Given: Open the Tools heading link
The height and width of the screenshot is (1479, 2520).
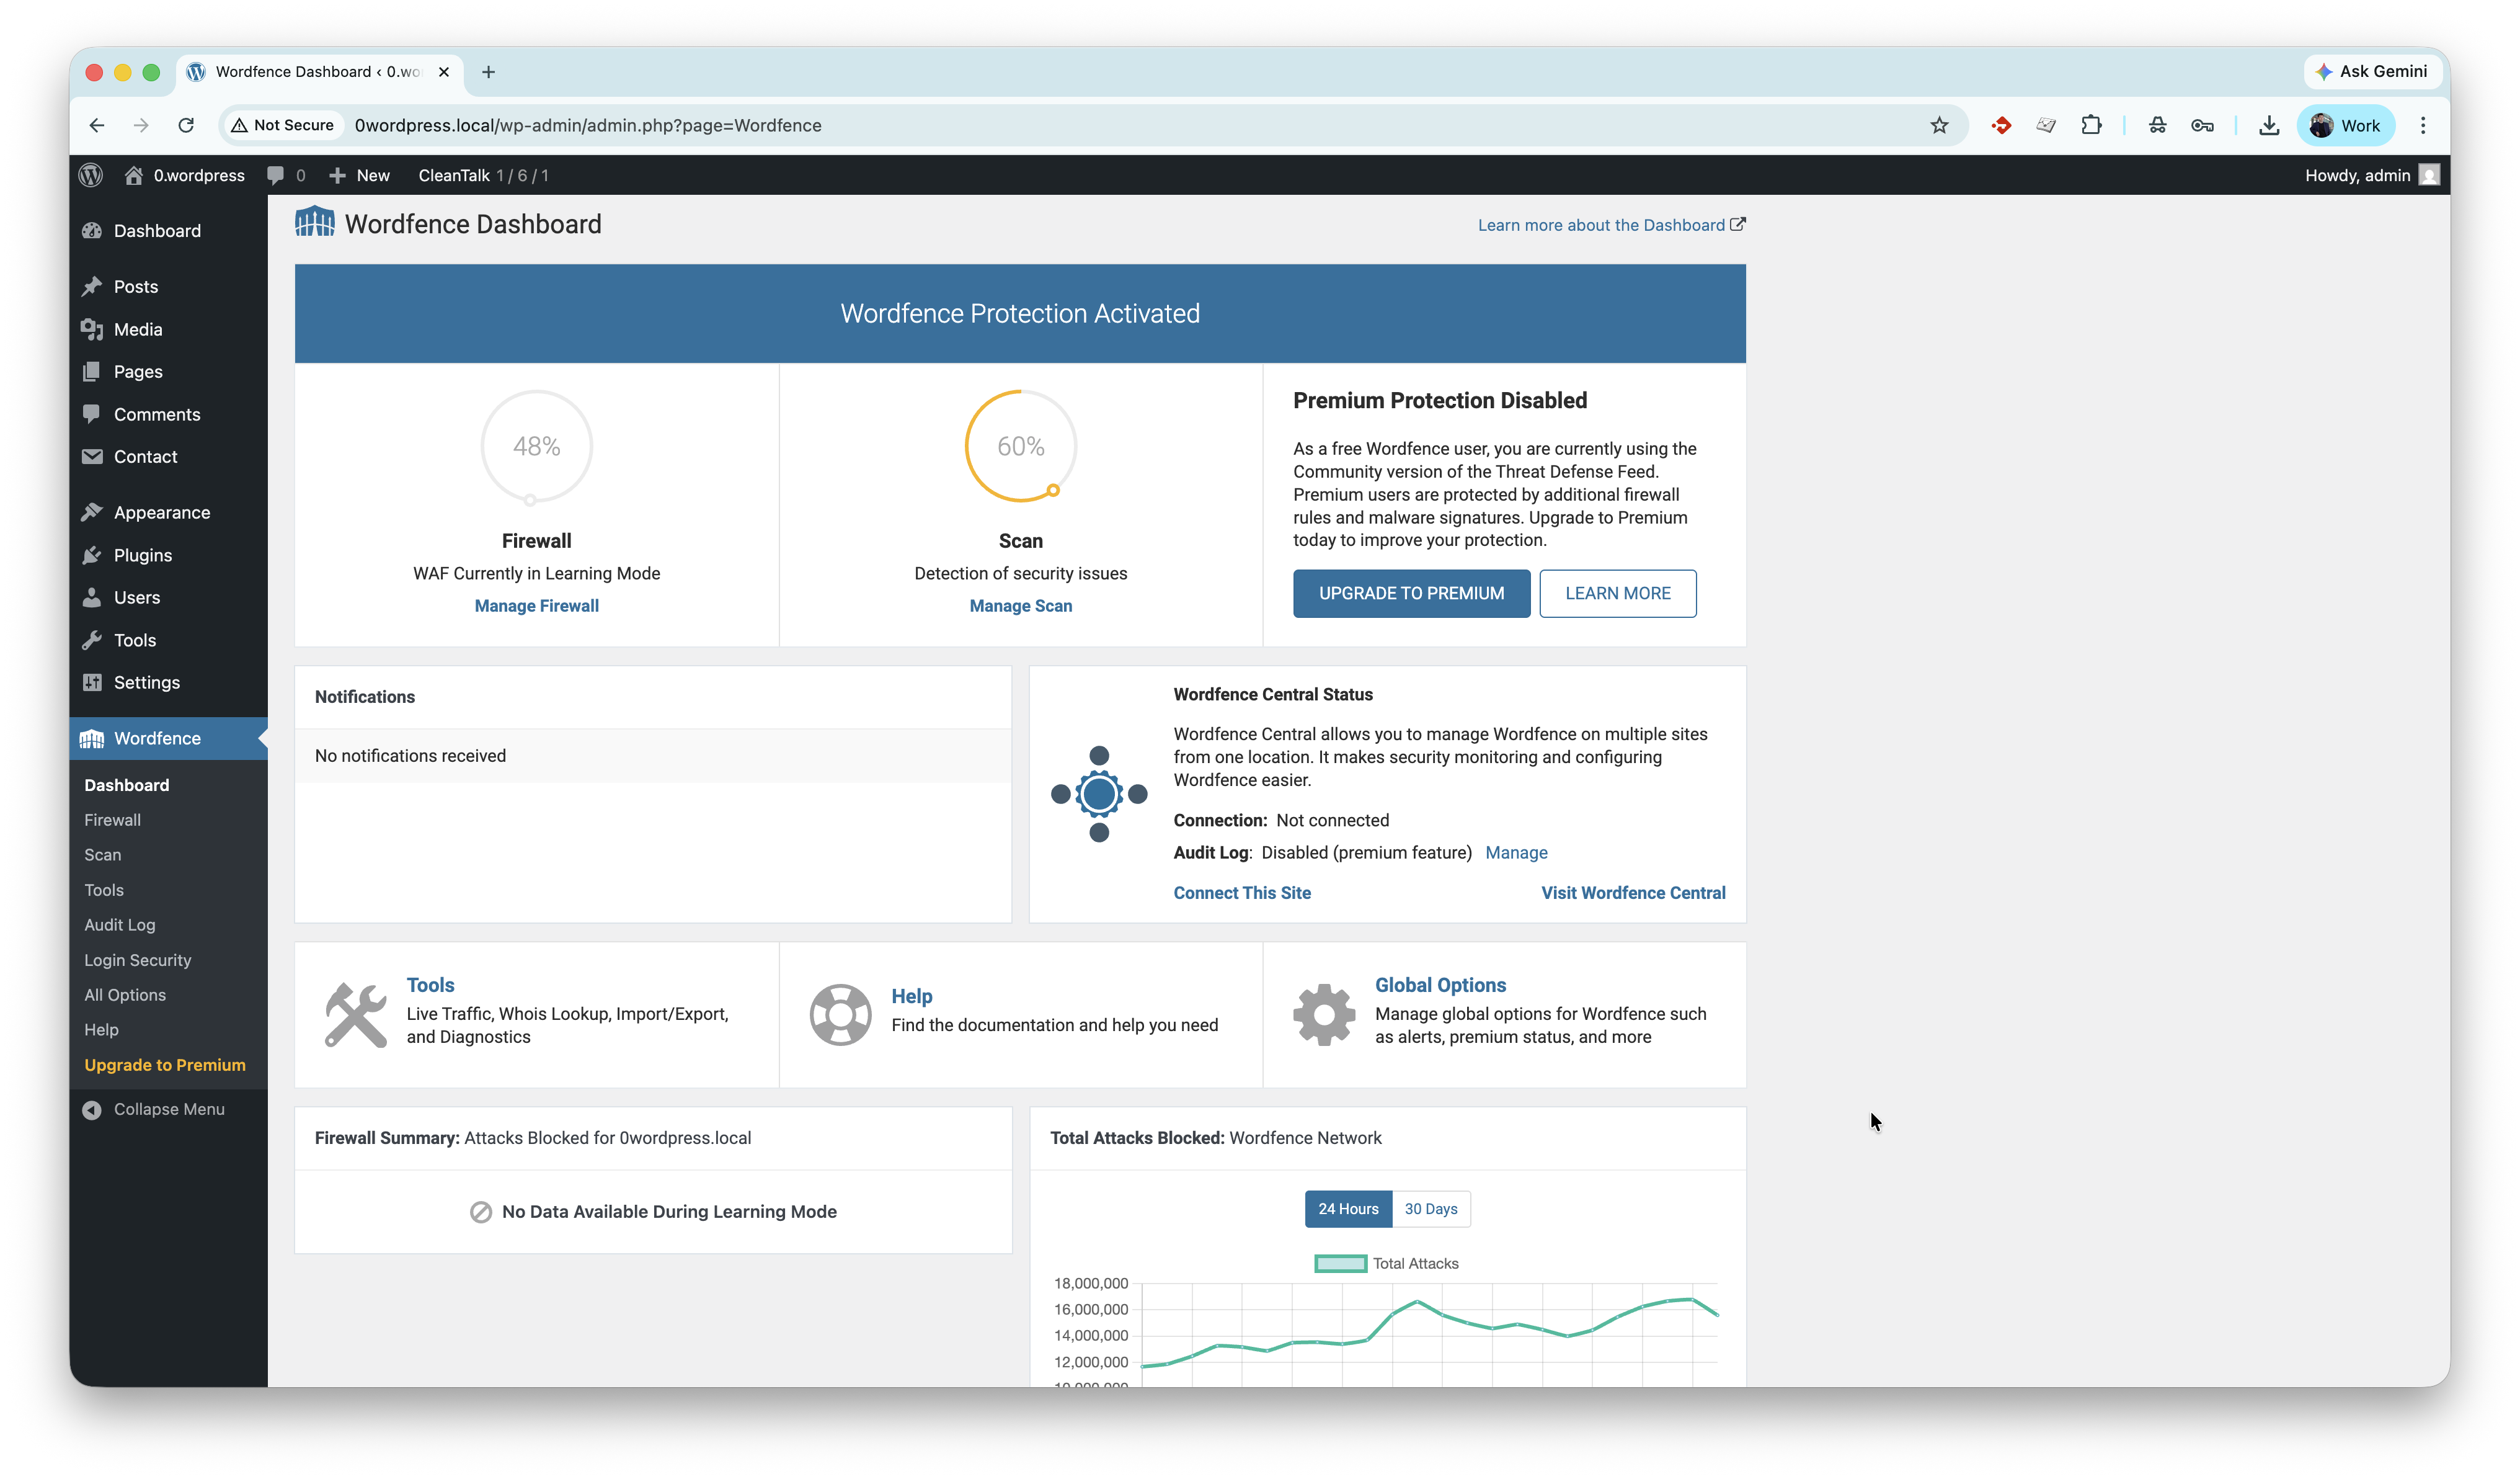Looking at the screenshot, I should (430, 986).
